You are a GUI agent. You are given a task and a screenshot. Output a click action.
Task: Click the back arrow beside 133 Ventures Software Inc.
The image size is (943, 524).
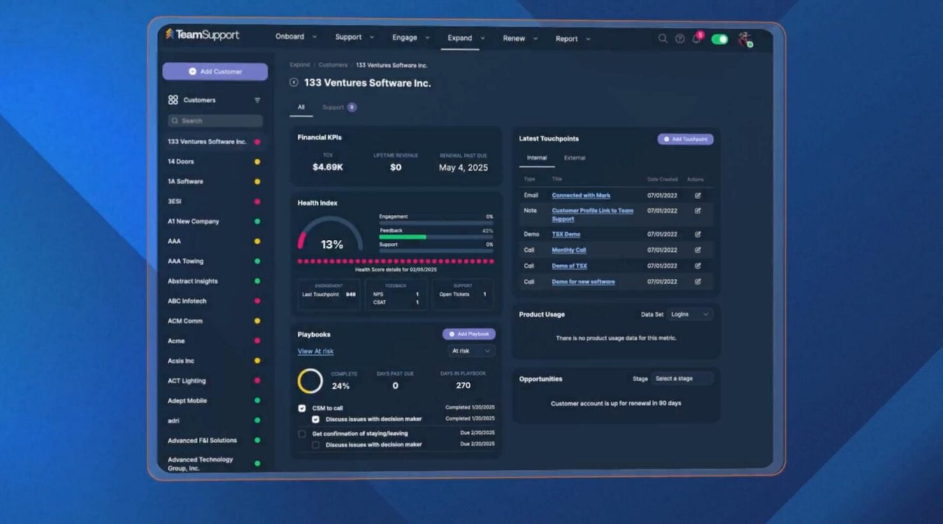293,82
